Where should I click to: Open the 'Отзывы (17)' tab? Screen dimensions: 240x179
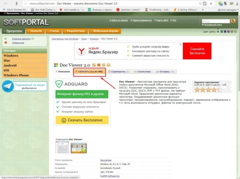[165, 72]
